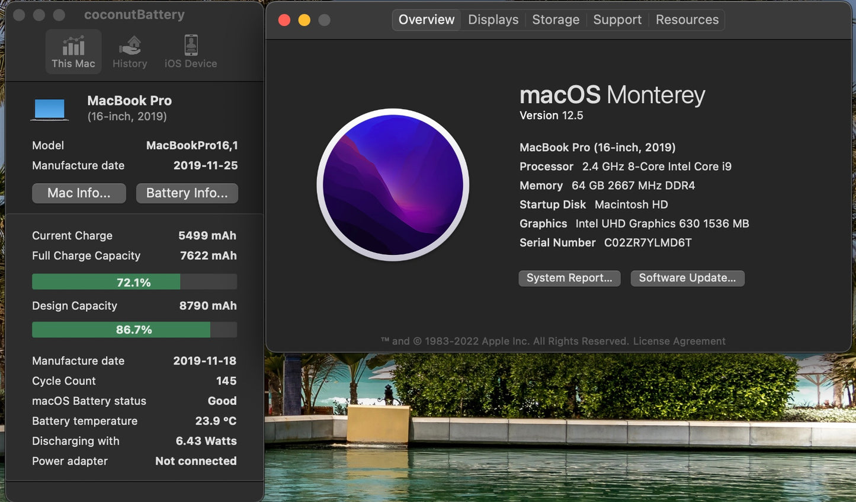This screenshot has width=856, height=502.
Task: Open the Storage tab
Action: coord(555,20)
